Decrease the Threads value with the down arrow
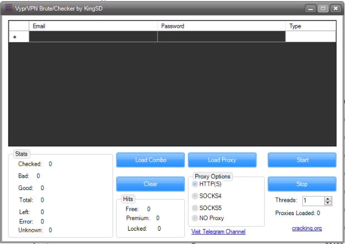 [328, 203]
